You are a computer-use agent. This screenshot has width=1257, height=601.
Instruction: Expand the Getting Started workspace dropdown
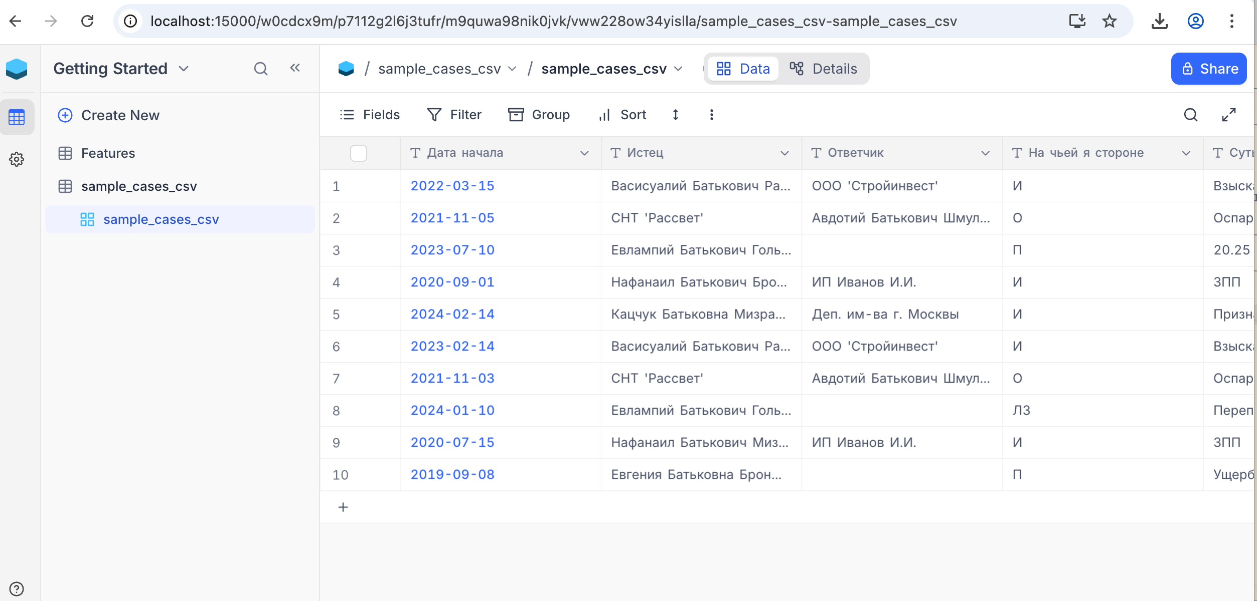pyautogui.click(x=184, y=69)
